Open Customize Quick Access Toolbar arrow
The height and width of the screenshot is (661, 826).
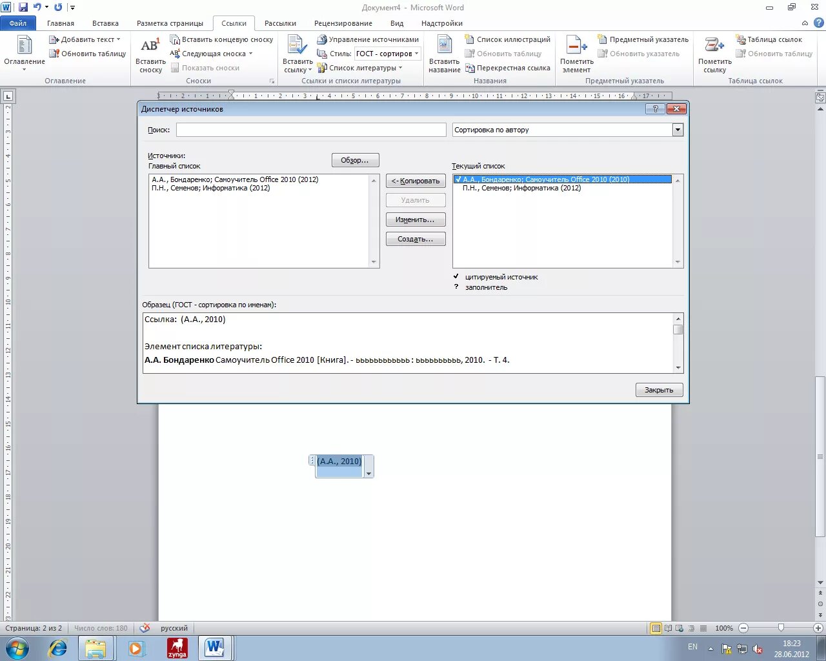[72, 8]
